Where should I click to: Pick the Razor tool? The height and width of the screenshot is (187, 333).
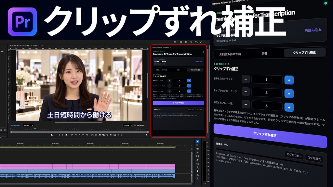197,153
